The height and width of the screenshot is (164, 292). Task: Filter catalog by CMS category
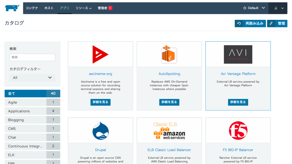(33, 129)
